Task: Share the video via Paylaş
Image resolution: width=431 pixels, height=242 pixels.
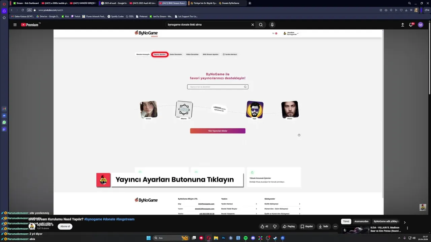Action: pos(289,227)
